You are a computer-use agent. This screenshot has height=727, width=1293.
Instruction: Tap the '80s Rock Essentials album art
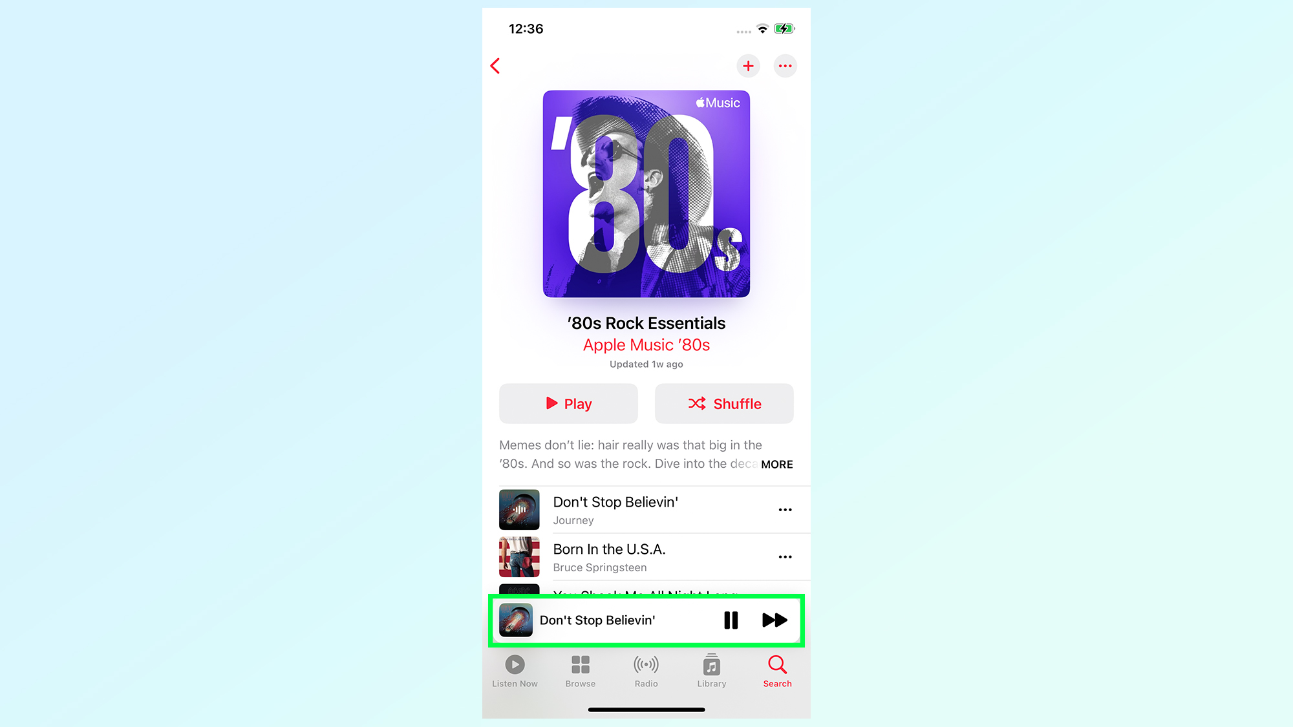pyautogui.click(x=646, y=193)
